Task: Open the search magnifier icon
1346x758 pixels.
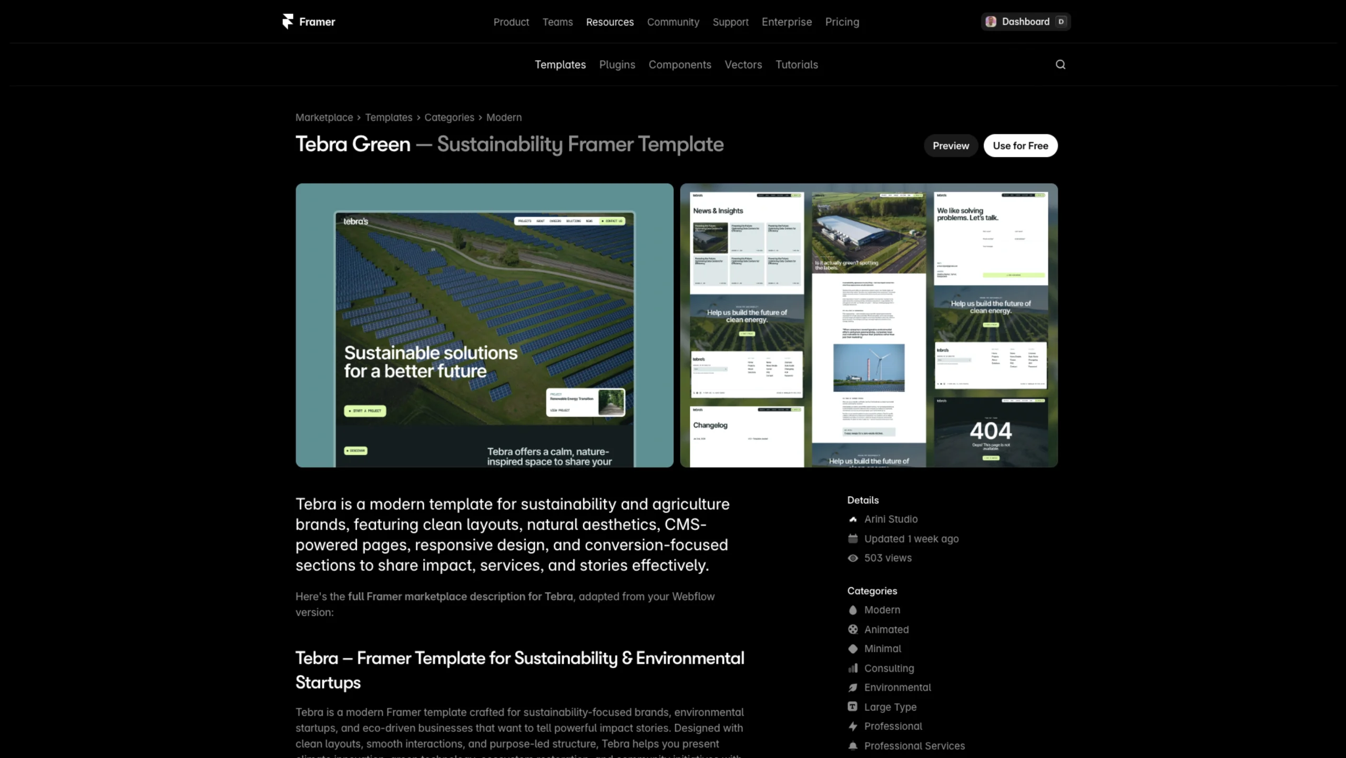Action: (x=1061, y=64)
